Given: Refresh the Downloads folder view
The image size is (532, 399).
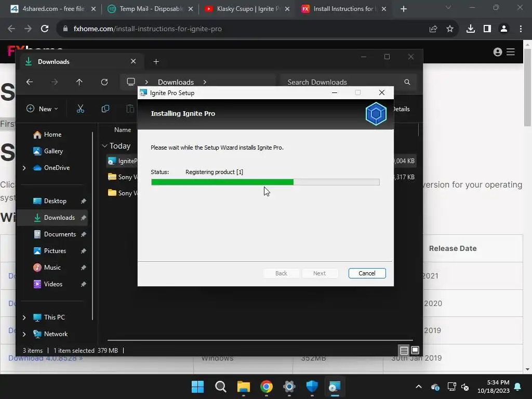Looking at the screenshot, I should [x=104, y=82].
